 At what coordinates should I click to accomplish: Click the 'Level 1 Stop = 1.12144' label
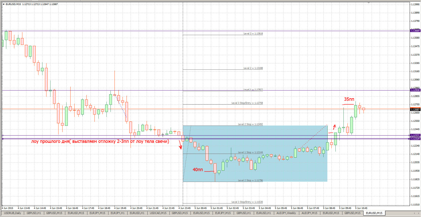250,152
